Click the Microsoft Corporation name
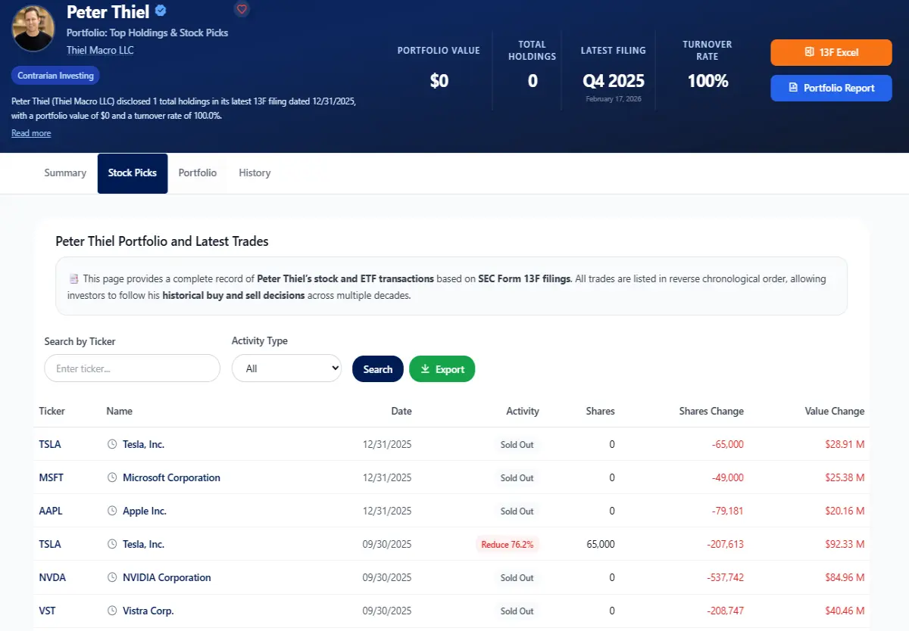 pos(171,477)
